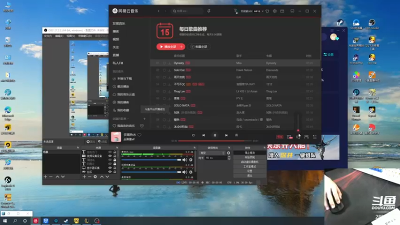Click 工作室模式 in OBS controls
400x225 pixels.
tap(249, 166)
